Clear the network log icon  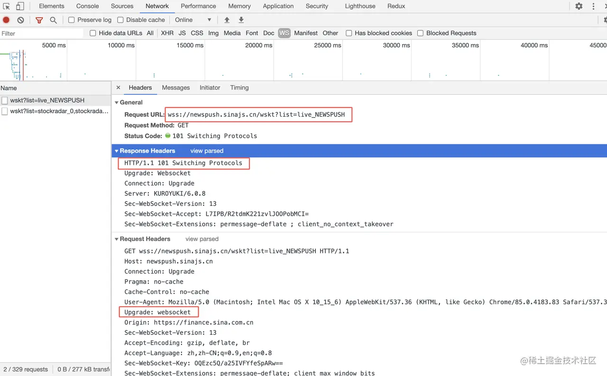point(20,20)
